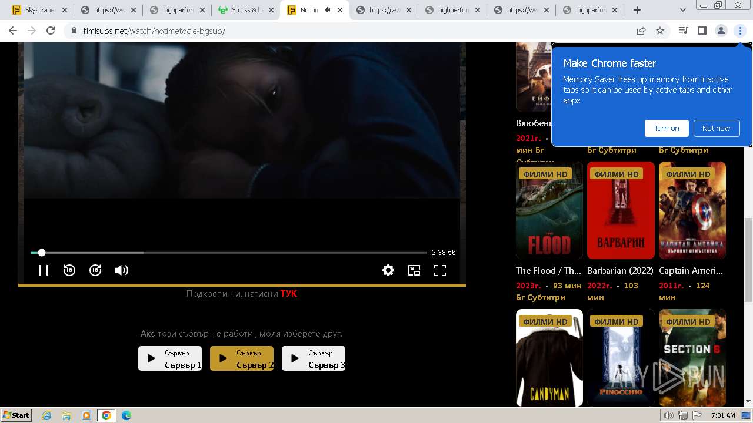Viewport: 753px width, 423px height.
Task: Open Section 8 movie poster
Action: pos(692,358)
